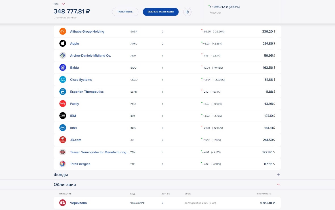
Task: Click the Выбрать облигации button
Action: pyautogui.click(x=161, y=12)
